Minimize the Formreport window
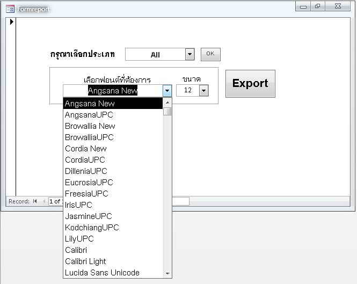 (303, 6)
